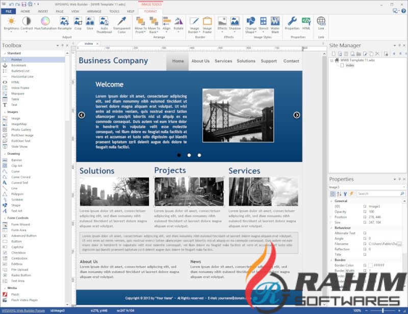Toggle marker box beside Angle property
408x314 pixels.
tap(365, 238)
